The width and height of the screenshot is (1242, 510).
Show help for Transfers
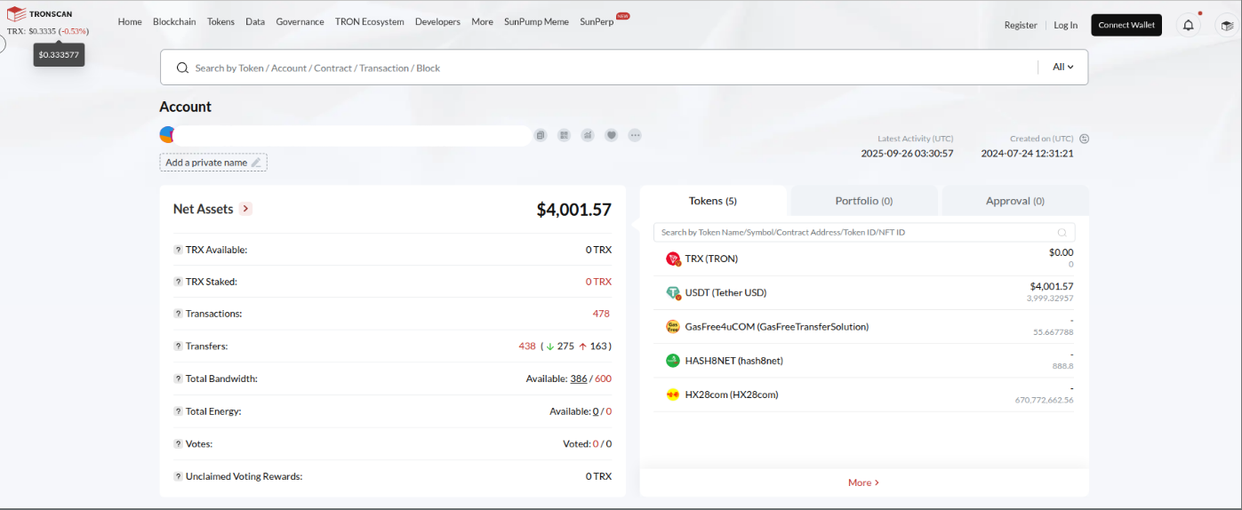[178, 346]
